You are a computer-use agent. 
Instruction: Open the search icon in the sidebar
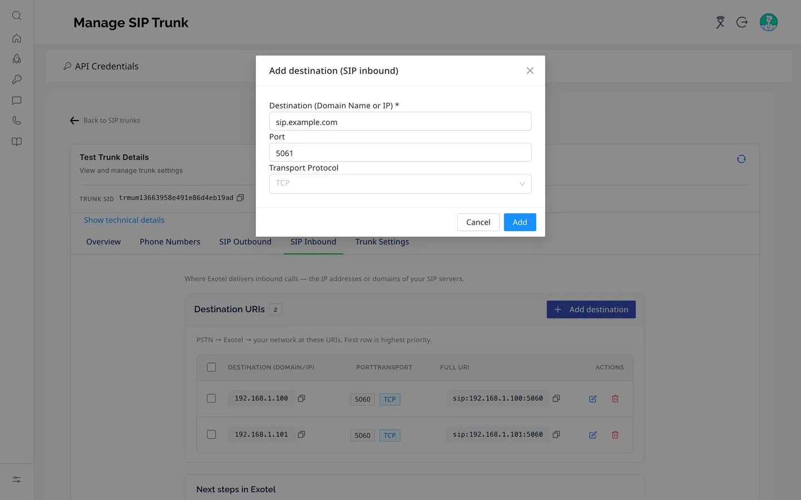(17, 16)
